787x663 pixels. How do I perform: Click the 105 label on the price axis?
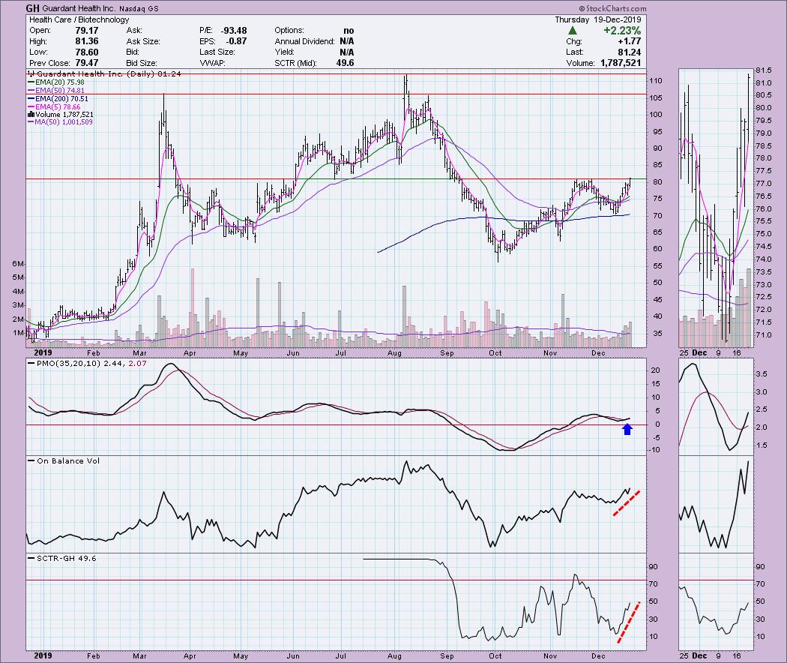[656, 98]
